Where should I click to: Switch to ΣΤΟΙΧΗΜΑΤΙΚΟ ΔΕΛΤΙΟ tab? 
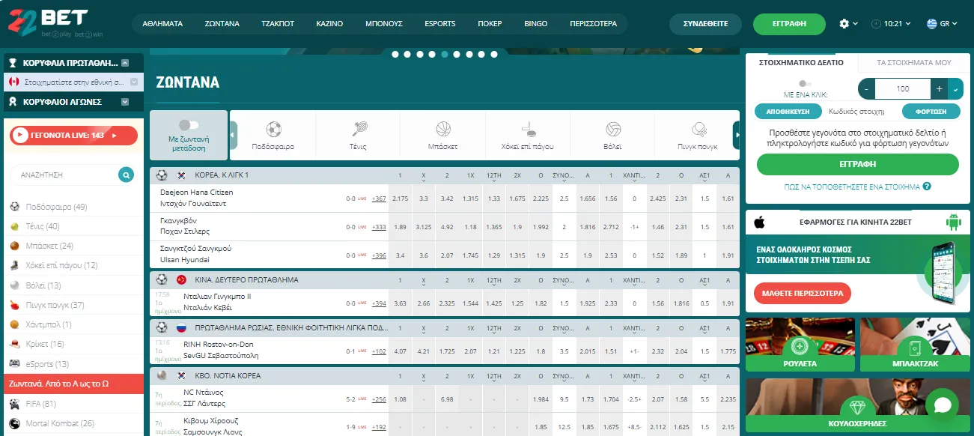click(801, 62)
